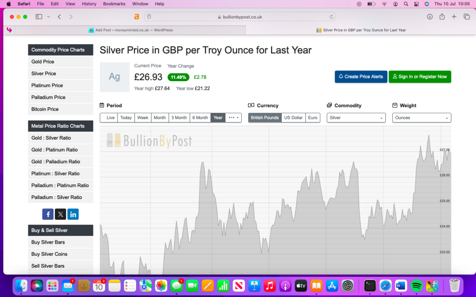Click the bullionbypost.co.uk address bar
The height and width of the screenshot is (297, 476).
239,17
